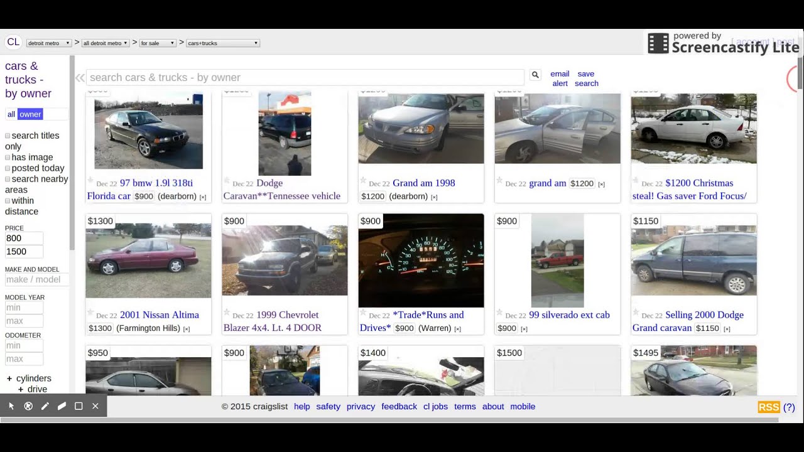Open the about footer link
804x452 pixels.
point(493,407)
